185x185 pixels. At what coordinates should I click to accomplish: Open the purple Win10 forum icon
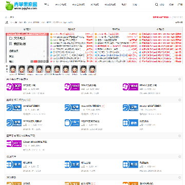[x=14, y=143]
